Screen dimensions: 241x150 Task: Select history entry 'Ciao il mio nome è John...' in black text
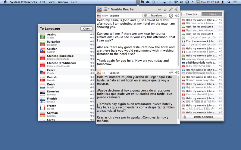tap(201, 41)
